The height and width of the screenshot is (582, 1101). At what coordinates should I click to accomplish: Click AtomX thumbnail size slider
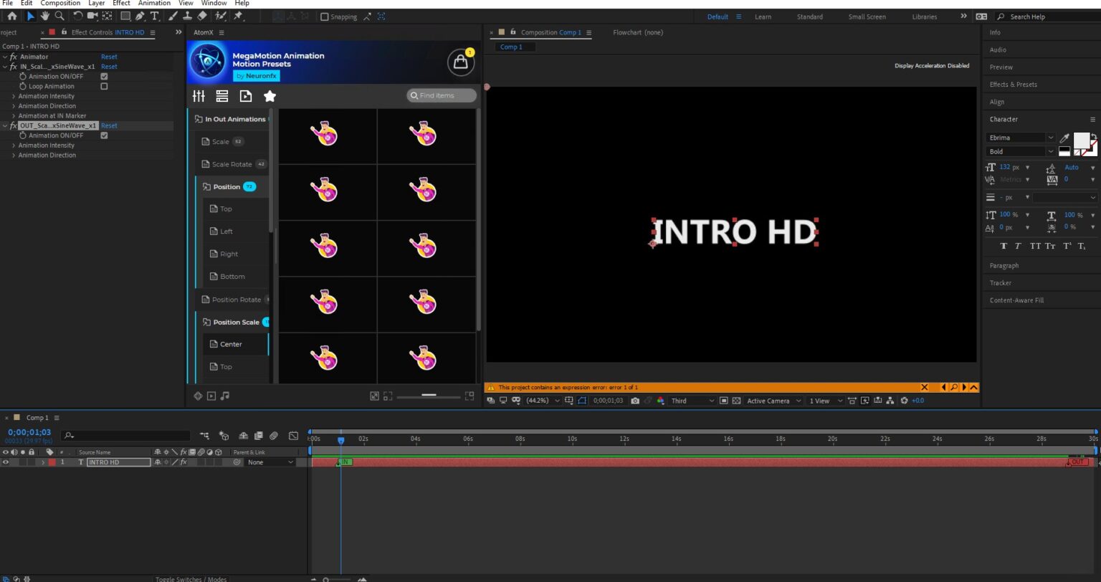(429, 396)
